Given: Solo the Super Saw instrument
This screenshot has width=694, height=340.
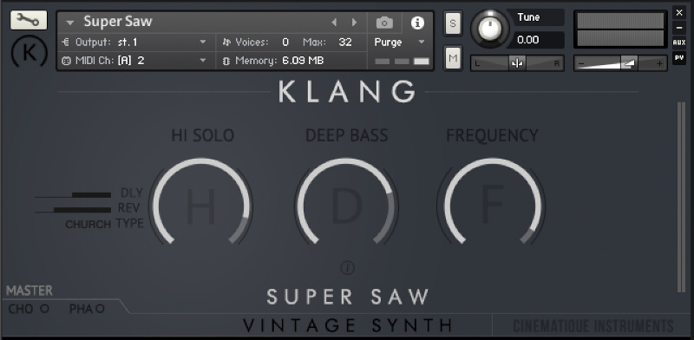Looking at the screenshot, I should (x=452, y=23).
